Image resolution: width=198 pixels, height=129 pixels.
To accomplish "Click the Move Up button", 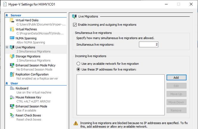I will pyautogui.click(x=176, y=94).
